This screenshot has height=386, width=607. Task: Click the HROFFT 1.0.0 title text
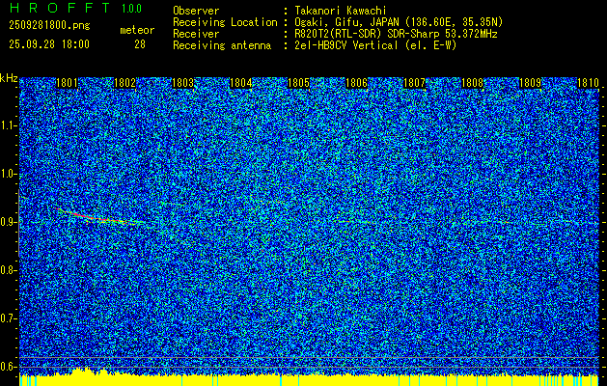[x=75, y=8]
